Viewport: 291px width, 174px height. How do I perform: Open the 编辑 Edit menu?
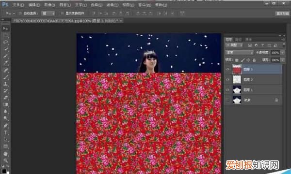34,5
